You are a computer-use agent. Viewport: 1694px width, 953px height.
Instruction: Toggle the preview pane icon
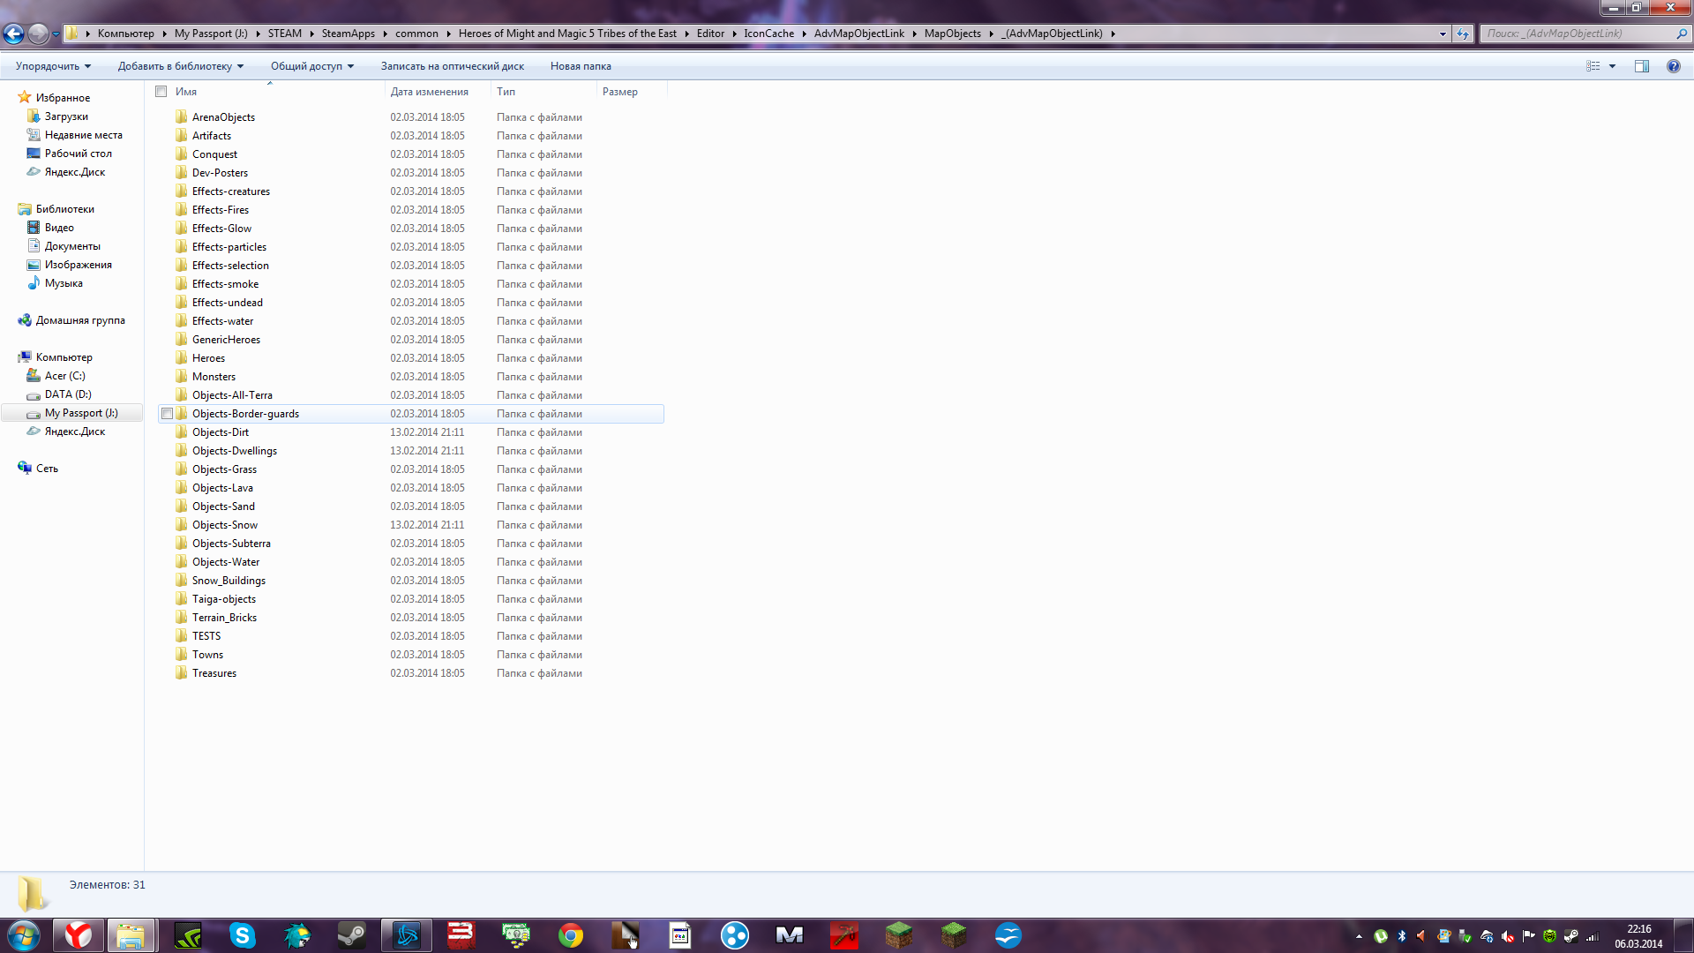(1642, 66)
